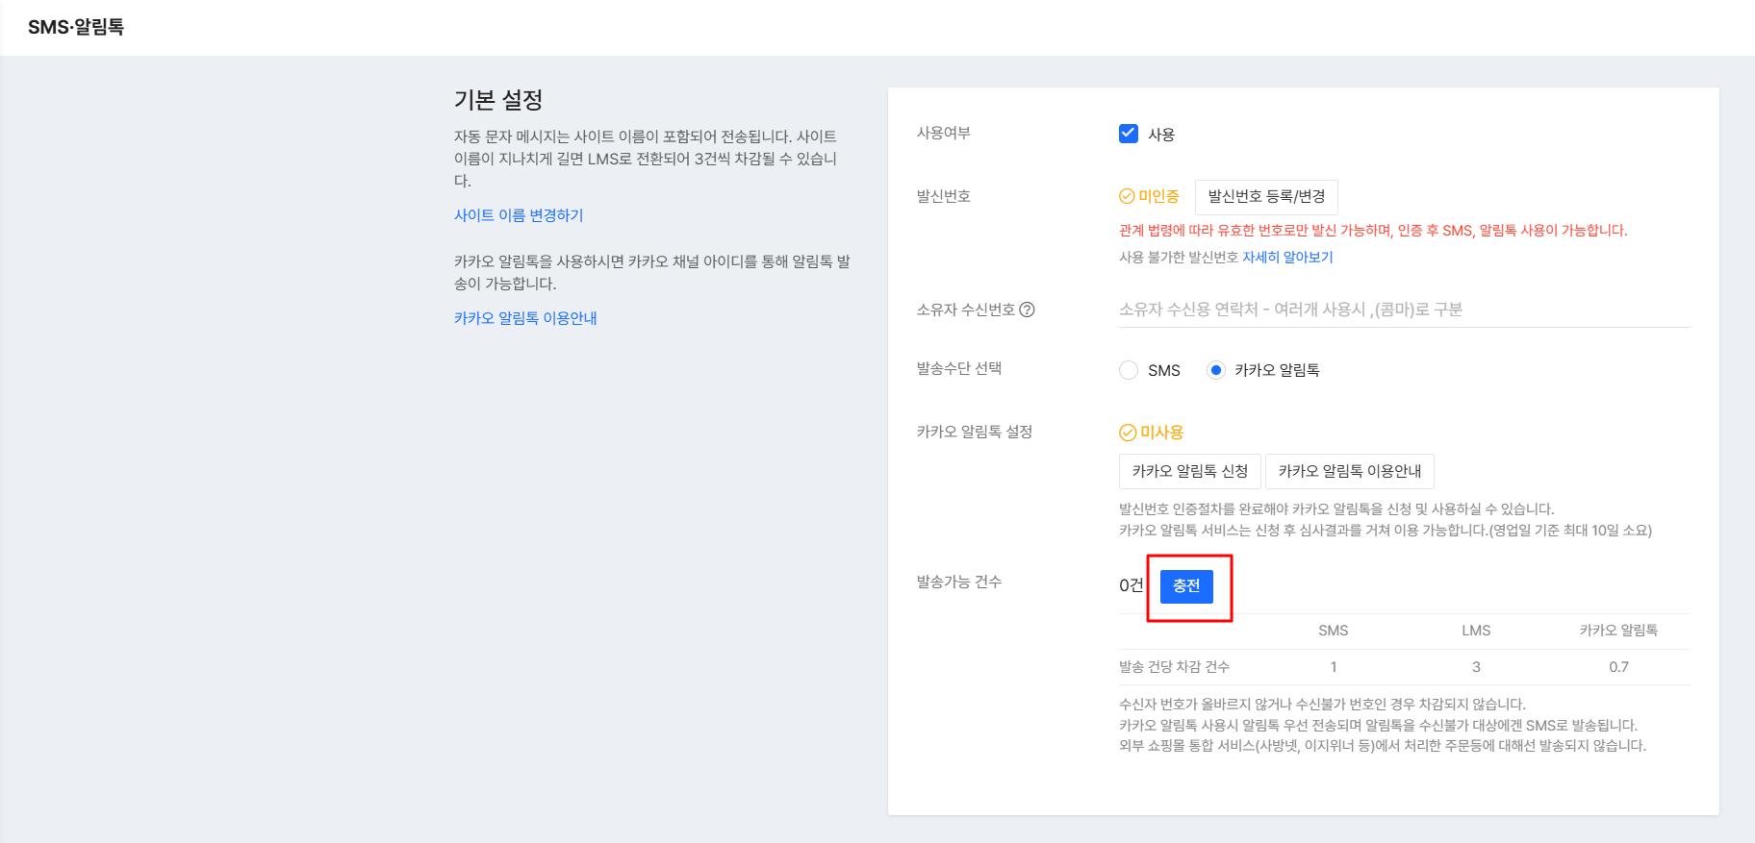Click the red 관계 법령에 따라 warning text
The width and height of the screenshot is (1755, 843).
tap(1373, 231)
